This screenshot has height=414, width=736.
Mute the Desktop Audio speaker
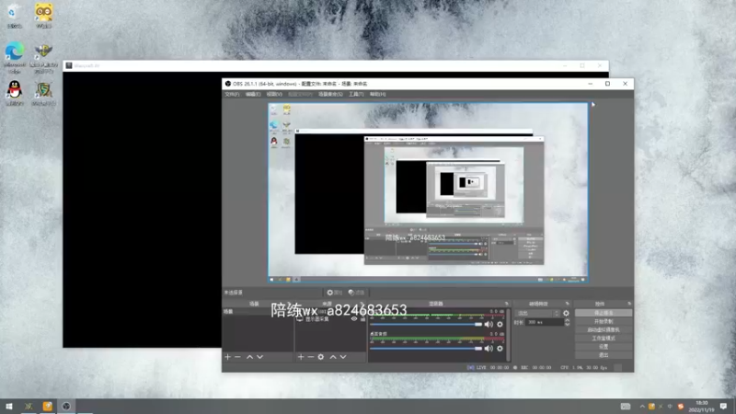[x=489, y=349]
